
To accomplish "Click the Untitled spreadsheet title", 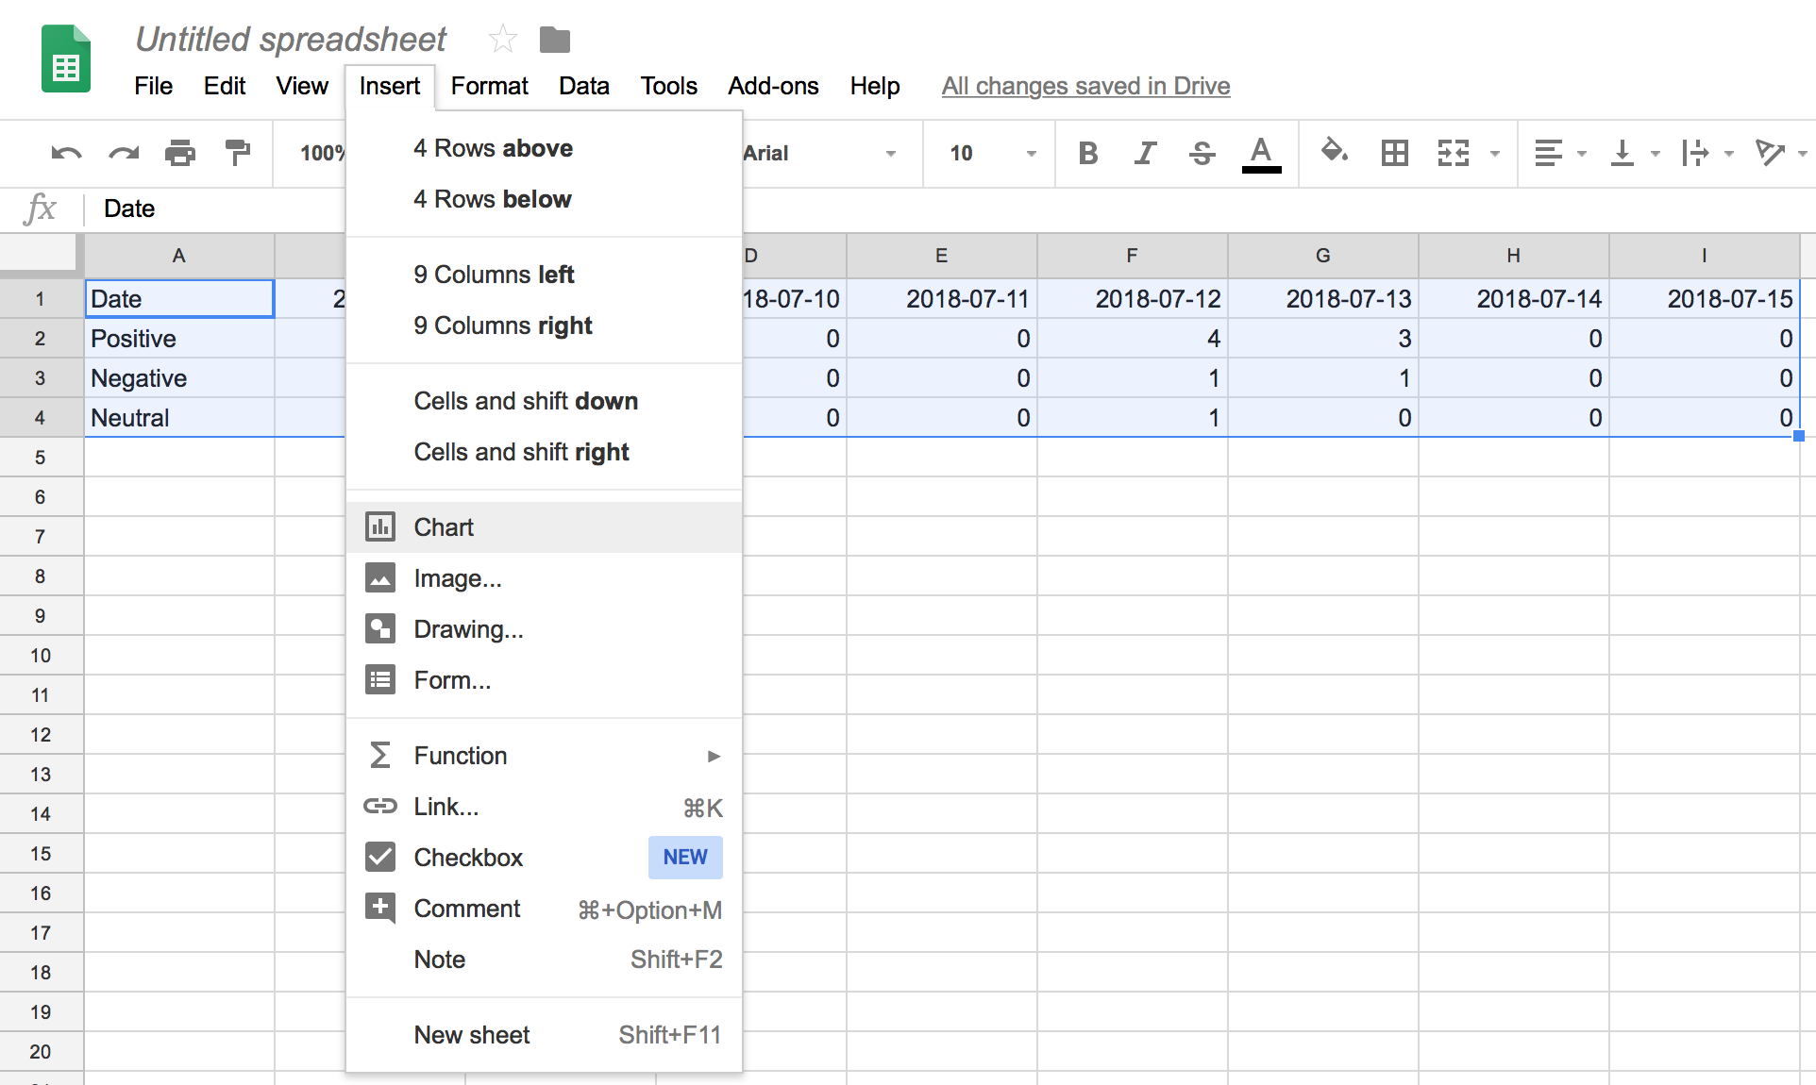I will (x=291, y=40).
